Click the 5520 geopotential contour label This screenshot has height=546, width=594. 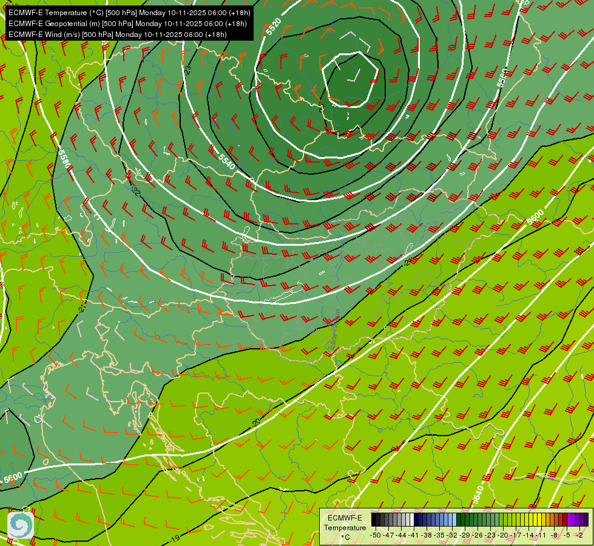pos(274,27)
